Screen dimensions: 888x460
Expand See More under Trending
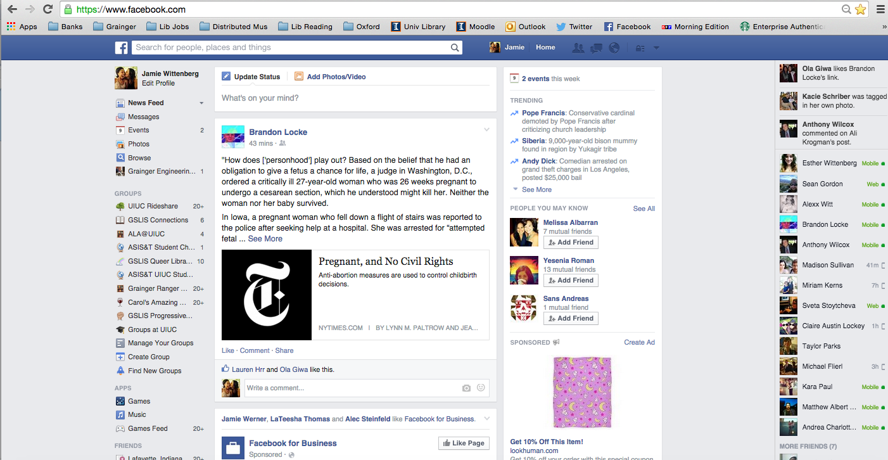536,189
